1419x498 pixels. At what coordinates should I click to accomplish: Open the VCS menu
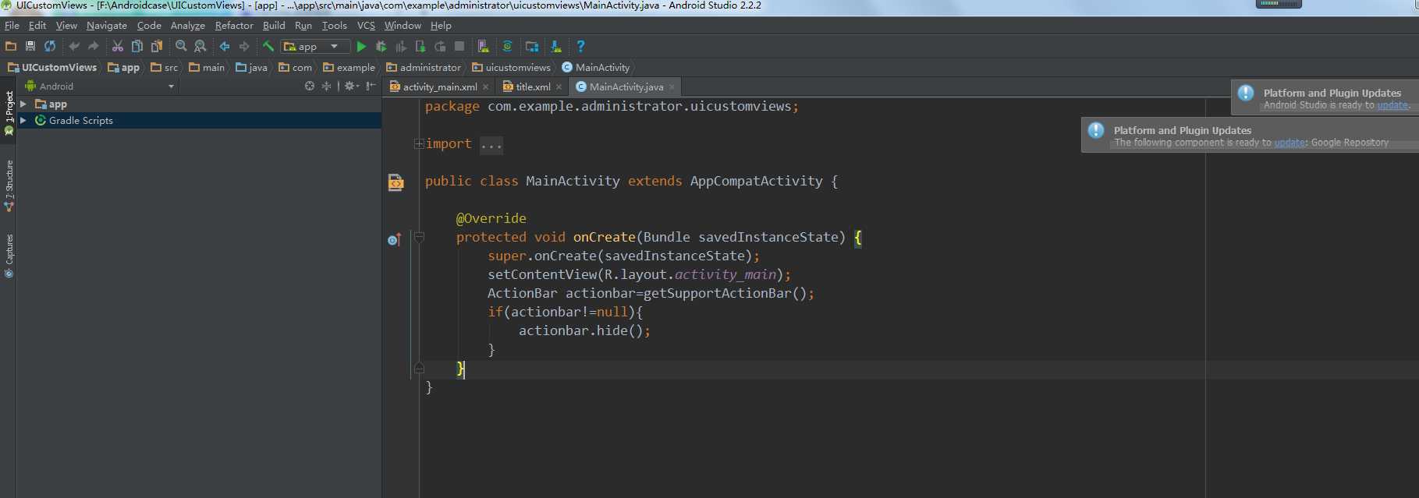point(366,26)
